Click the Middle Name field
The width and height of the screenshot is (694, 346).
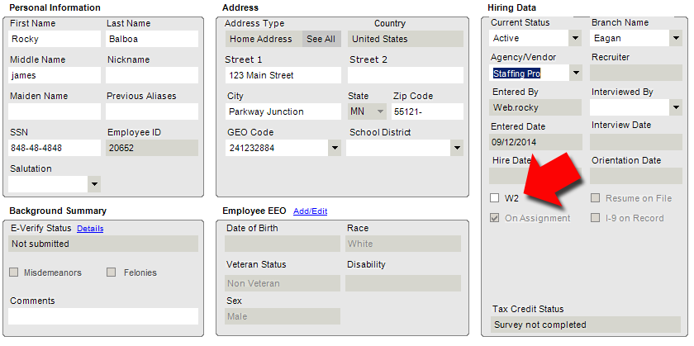55,75
